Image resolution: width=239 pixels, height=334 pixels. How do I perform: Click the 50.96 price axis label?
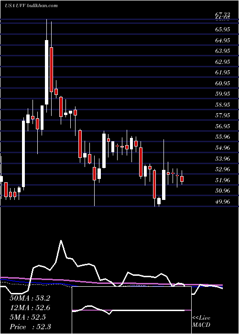pyautogui.click(x=223, y=191)
